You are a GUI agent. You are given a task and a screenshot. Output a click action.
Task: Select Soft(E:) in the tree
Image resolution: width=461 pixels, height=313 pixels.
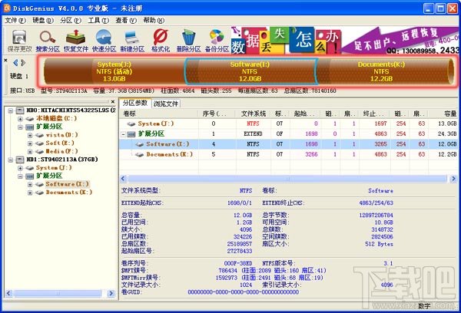(x=60, y=143)
